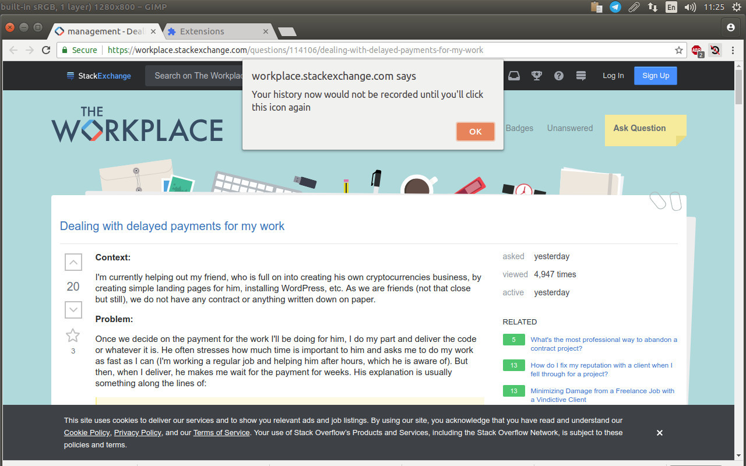746x466 pixels.
Task: Downvote the question with the down arrow
Action: point(73,310)
